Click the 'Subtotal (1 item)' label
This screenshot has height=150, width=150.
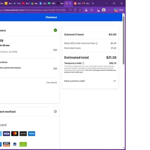point(74,35)
